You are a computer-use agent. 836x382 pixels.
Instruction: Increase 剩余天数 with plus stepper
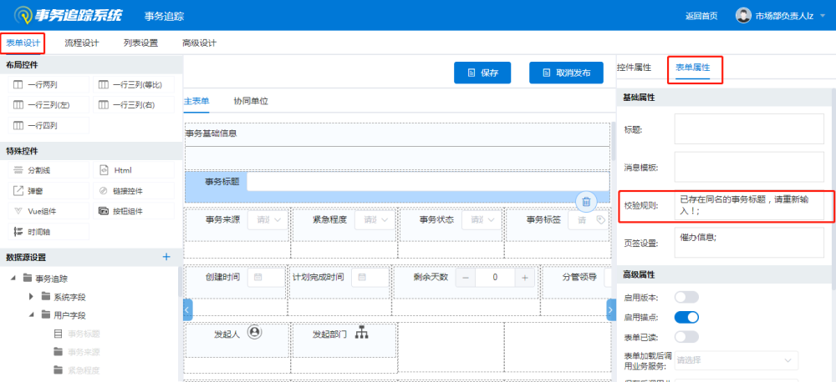525,277
